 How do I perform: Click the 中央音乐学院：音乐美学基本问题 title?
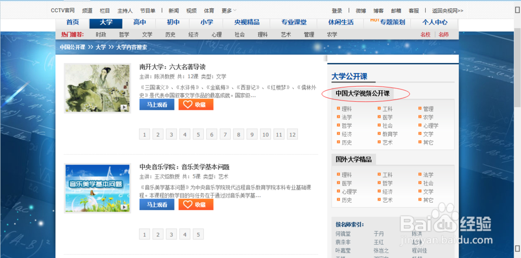click(184, 167)
